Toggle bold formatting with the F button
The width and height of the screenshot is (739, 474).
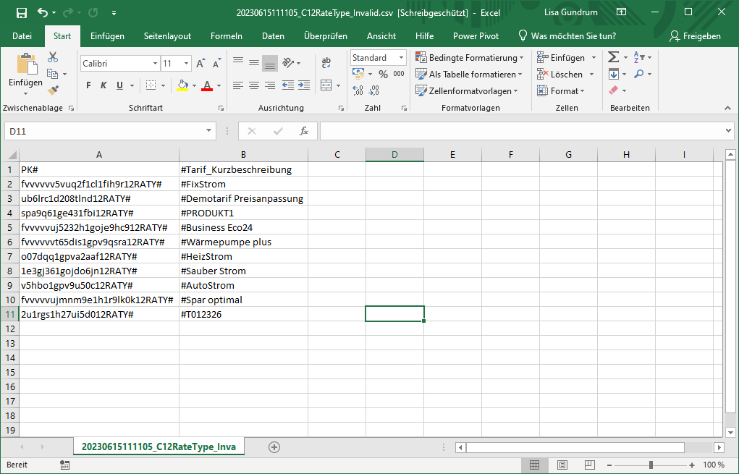88,85
